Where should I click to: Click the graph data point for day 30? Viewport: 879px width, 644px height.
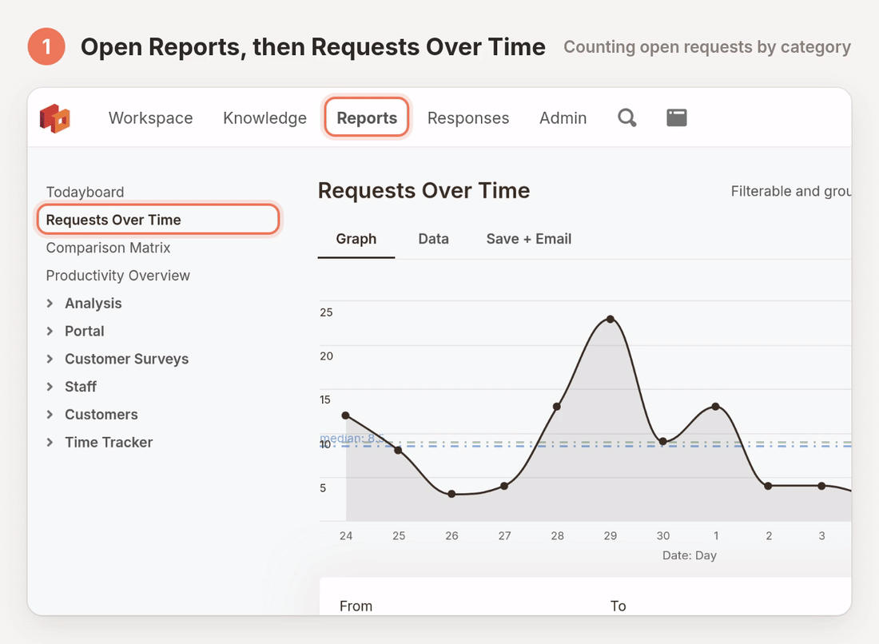[x=663, y=442]
